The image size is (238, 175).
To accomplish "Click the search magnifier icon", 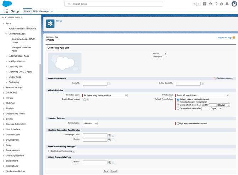I will coord(69,4).
